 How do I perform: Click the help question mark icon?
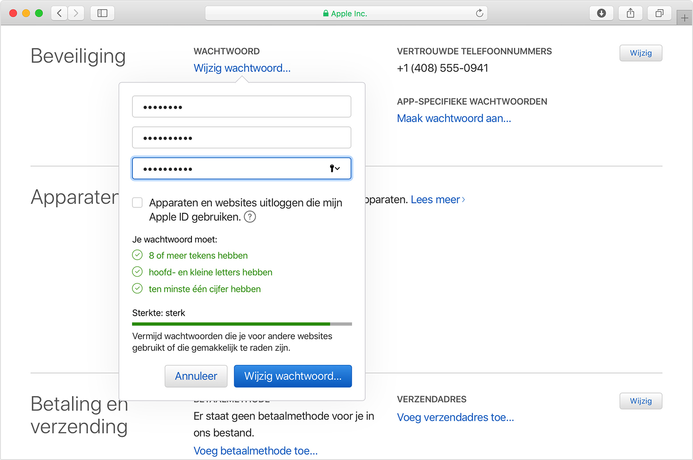250,217
